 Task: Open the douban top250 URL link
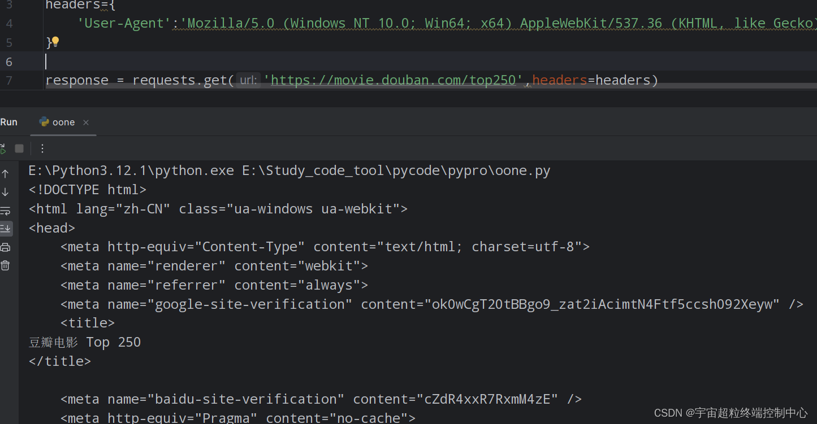pyautogui.click(x=394, y=80)
